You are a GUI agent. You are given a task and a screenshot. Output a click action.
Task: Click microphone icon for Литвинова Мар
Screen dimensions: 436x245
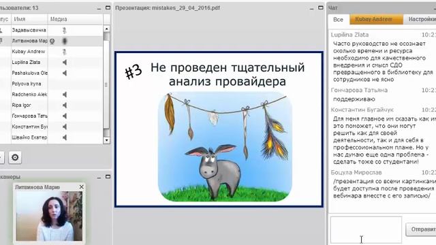click(x=64, y=41)
